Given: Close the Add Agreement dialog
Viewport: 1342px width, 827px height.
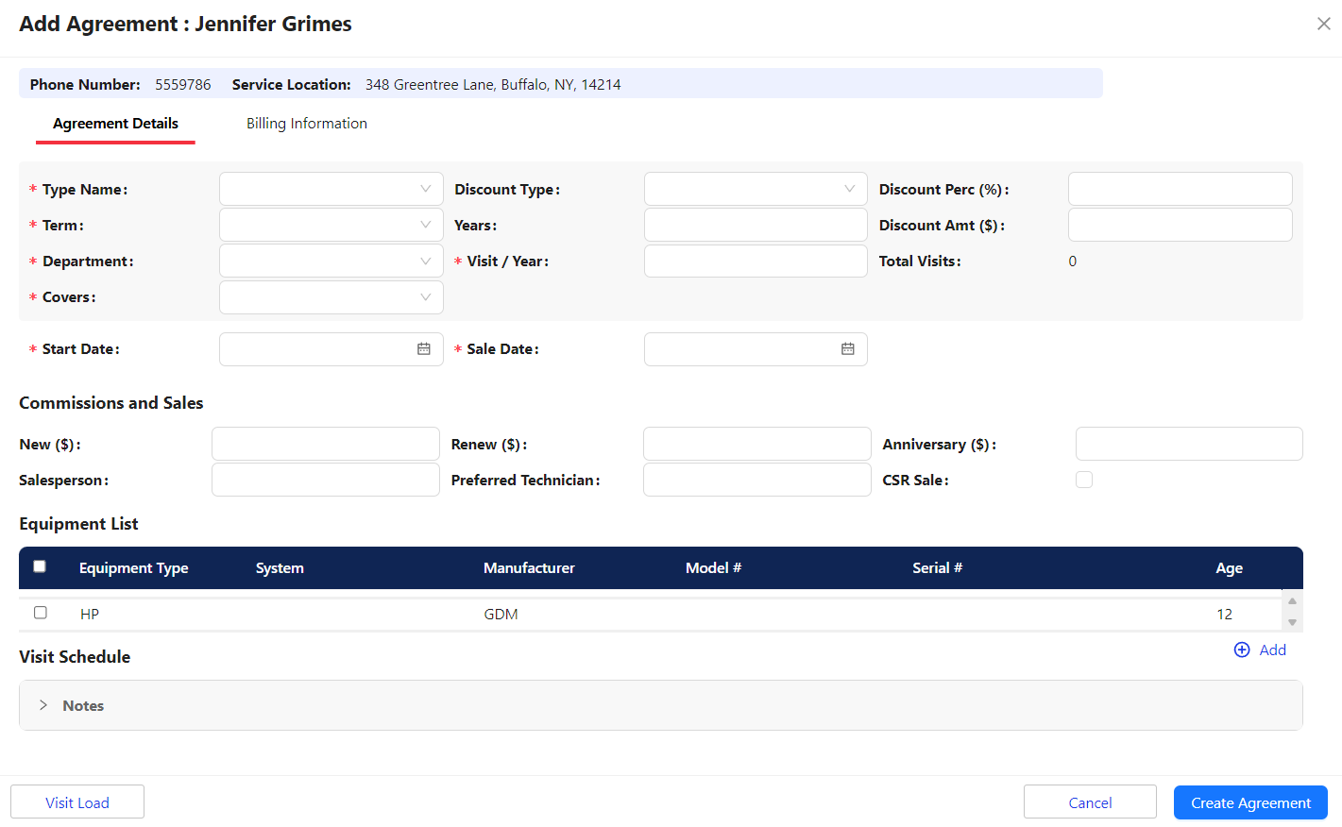Looking at the screenshot, I should pos(1323,24).
